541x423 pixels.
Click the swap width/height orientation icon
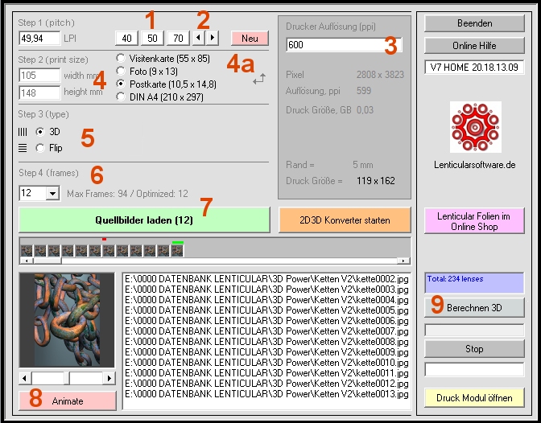[258, 80]
